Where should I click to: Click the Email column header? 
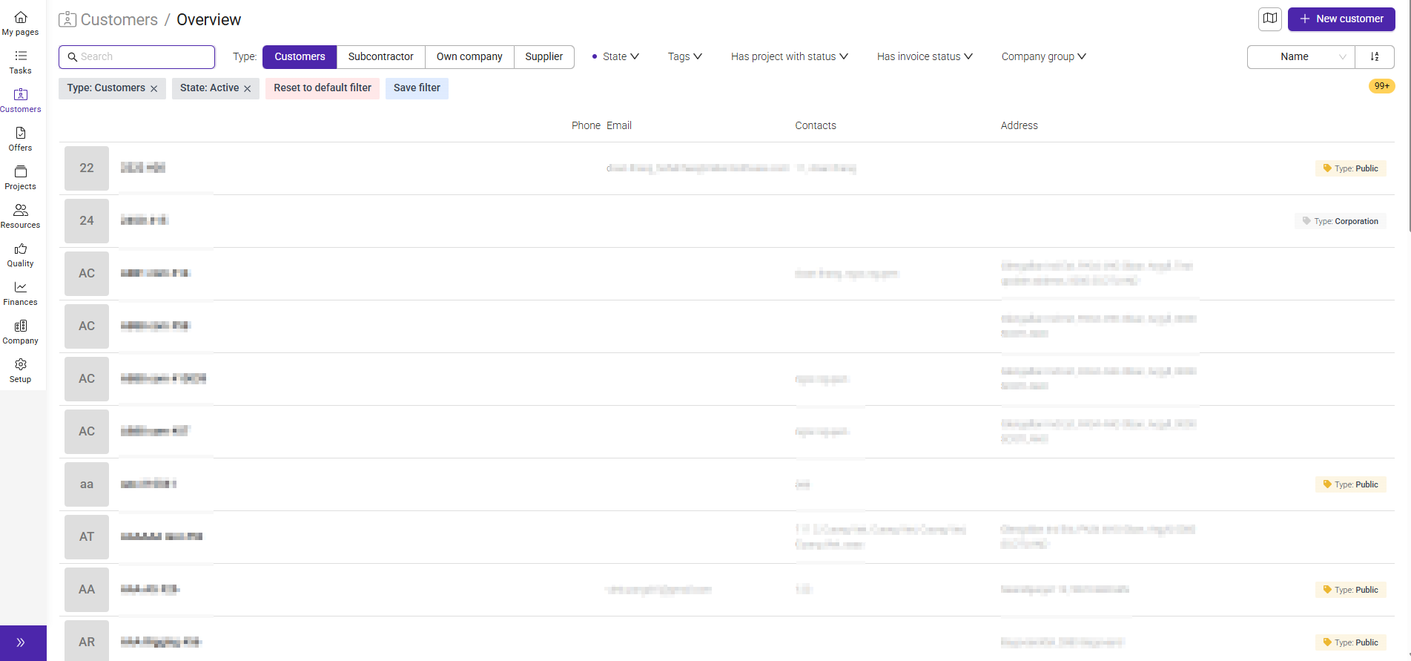(x=619, y=125)
